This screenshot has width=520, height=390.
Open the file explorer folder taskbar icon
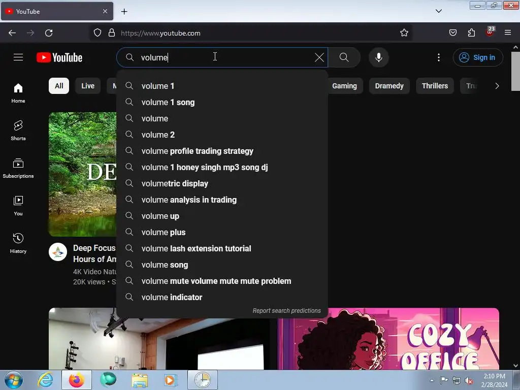pyautogui.click(x=140, y=380)
